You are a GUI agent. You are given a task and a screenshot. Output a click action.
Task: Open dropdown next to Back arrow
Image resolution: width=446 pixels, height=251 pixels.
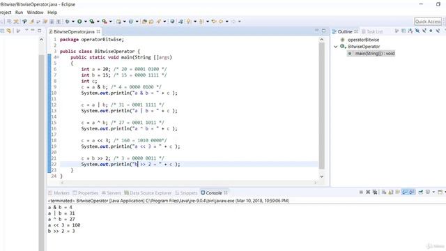(226, 22)
